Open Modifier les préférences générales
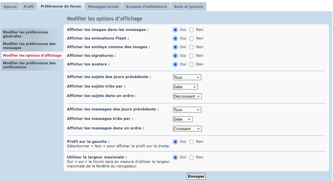 click(x=32, y=34)
